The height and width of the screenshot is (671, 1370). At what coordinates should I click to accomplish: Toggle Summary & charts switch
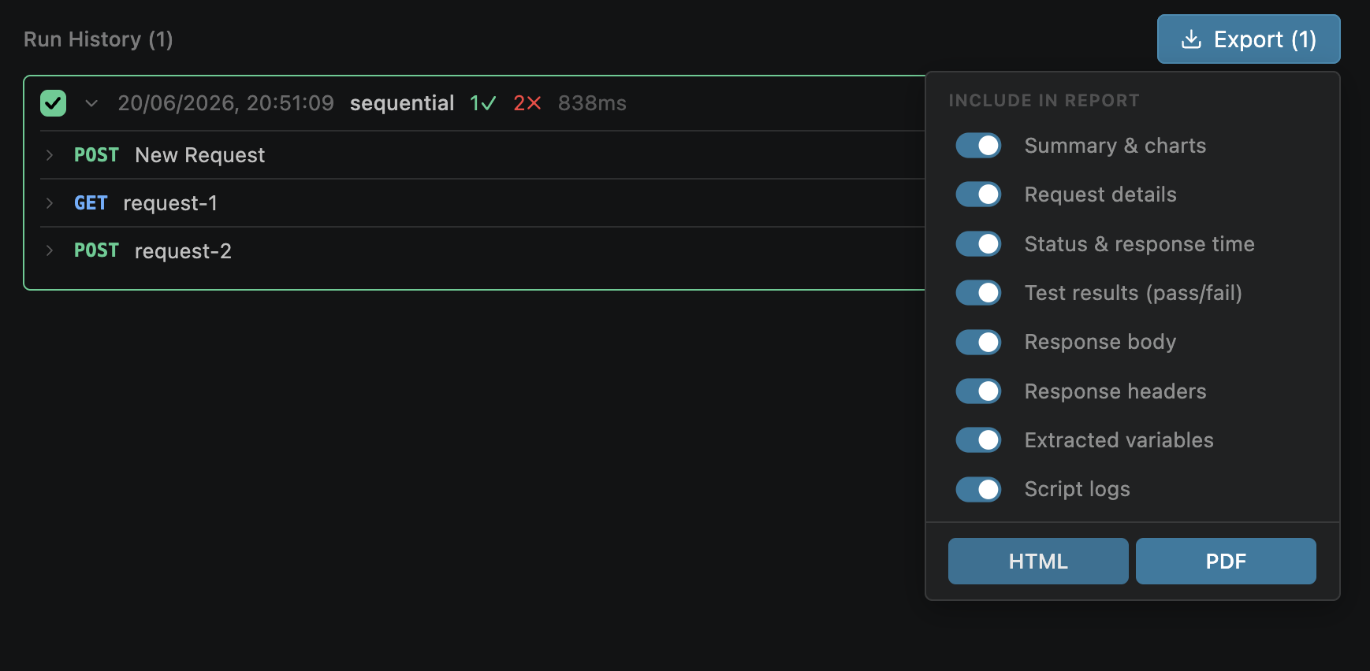pos(978,146)
